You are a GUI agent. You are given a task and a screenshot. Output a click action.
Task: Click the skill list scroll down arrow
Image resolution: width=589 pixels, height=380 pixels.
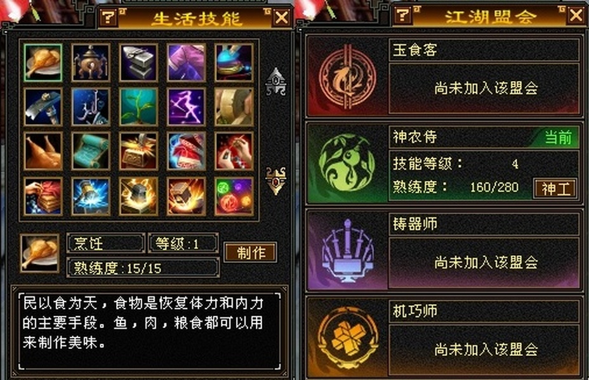tap(276, 180)
